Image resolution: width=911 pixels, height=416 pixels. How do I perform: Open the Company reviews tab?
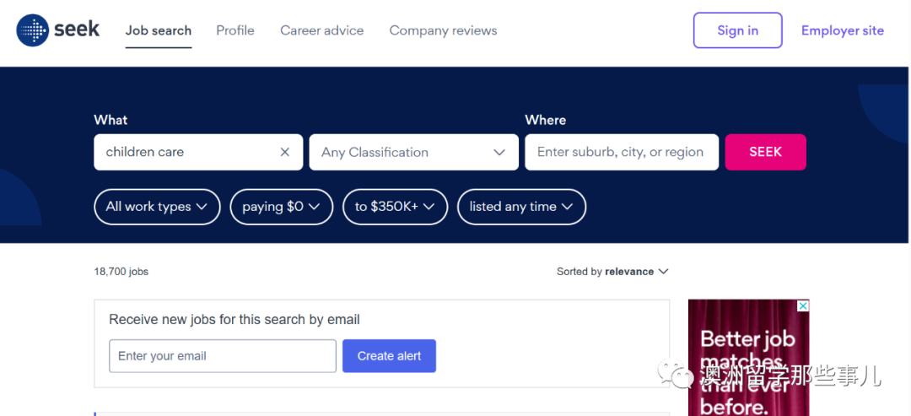pyautogui.click(x=444, y=30)
